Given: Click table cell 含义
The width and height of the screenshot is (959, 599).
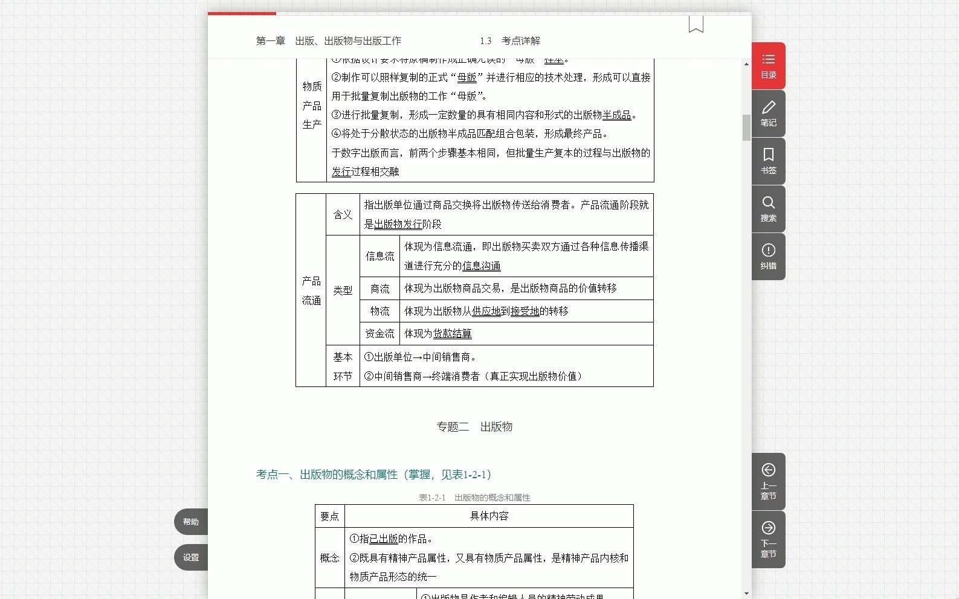Looking at the screenshot, I should (x=343, y=214).
